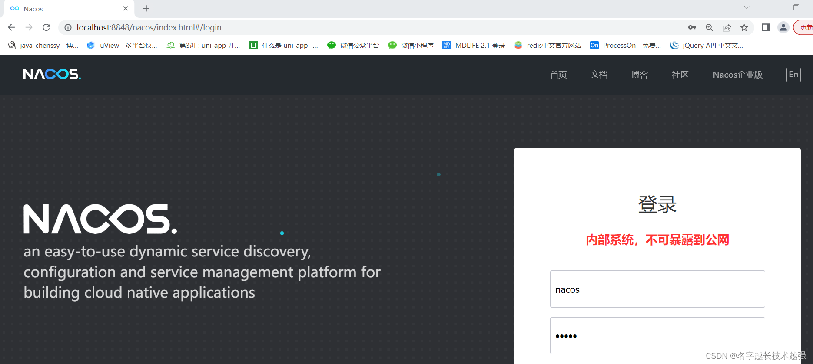This screenshot has height=364, width=813.
Task: Open jQuery API 中文 bookmark
Action: (x=707, y=45)
